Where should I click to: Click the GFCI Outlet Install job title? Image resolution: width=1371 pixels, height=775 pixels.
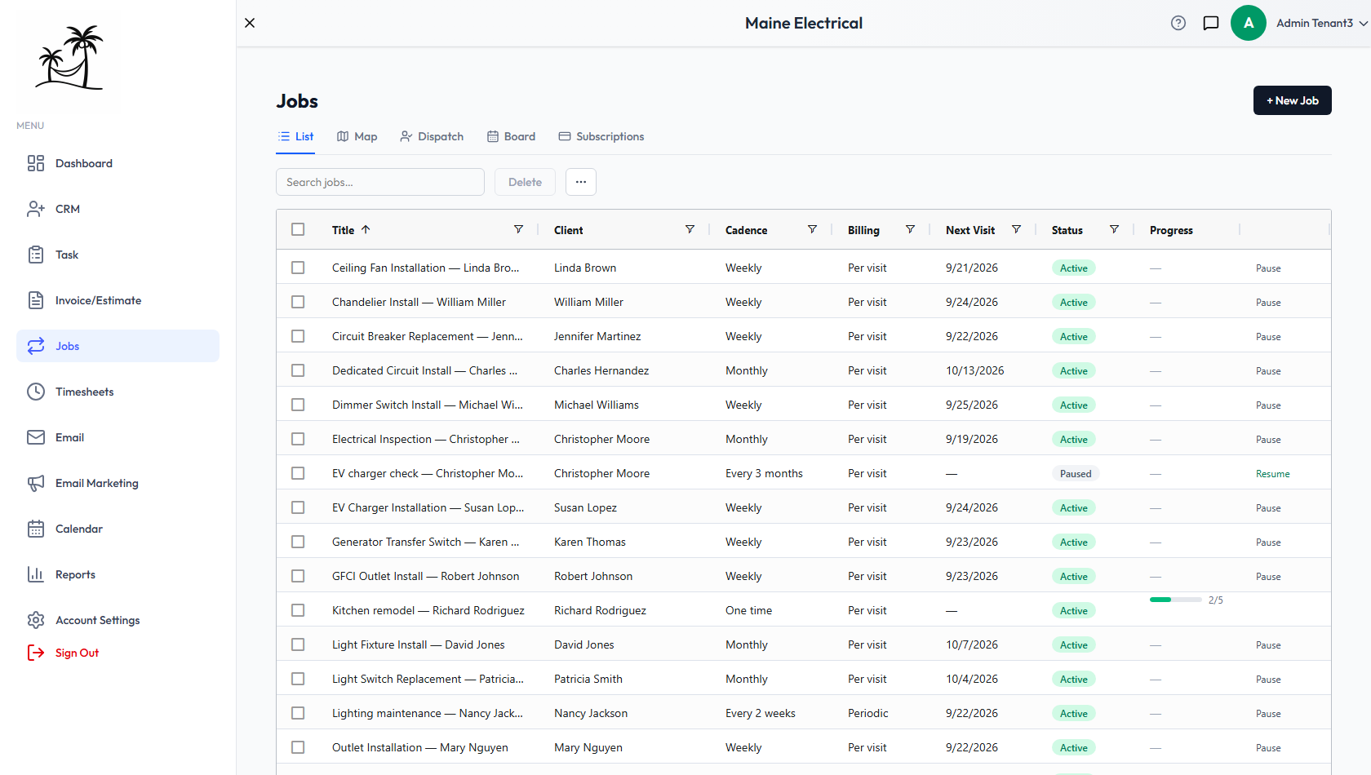[x=425, y=576]
